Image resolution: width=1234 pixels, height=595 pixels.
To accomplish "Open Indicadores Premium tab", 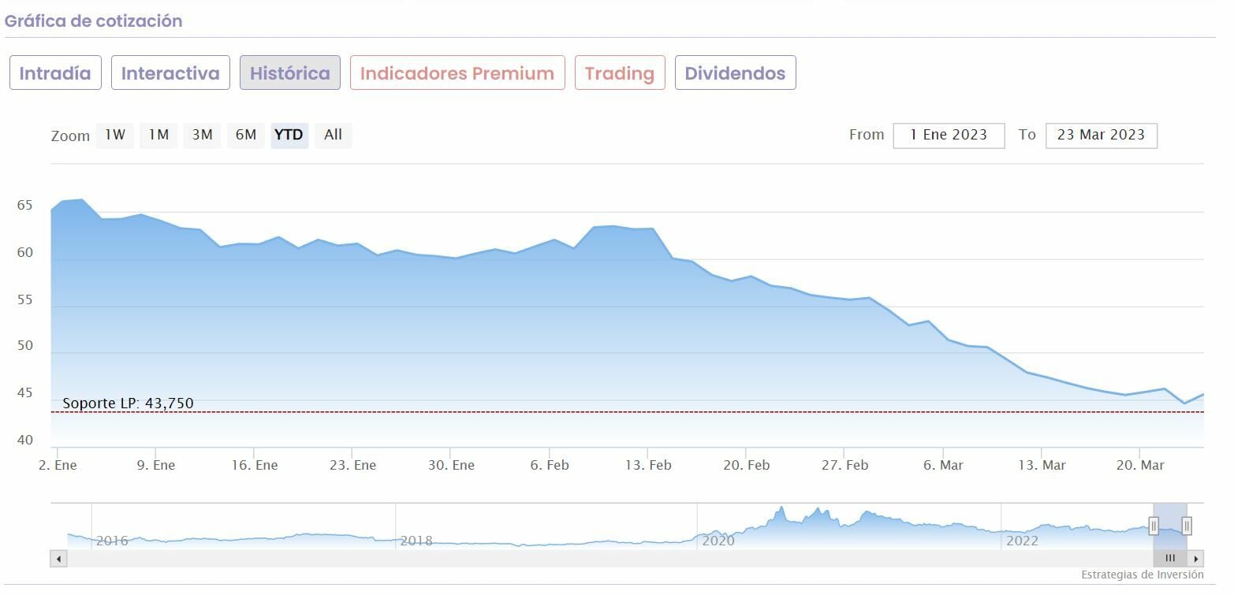I will tap(457, 73).
